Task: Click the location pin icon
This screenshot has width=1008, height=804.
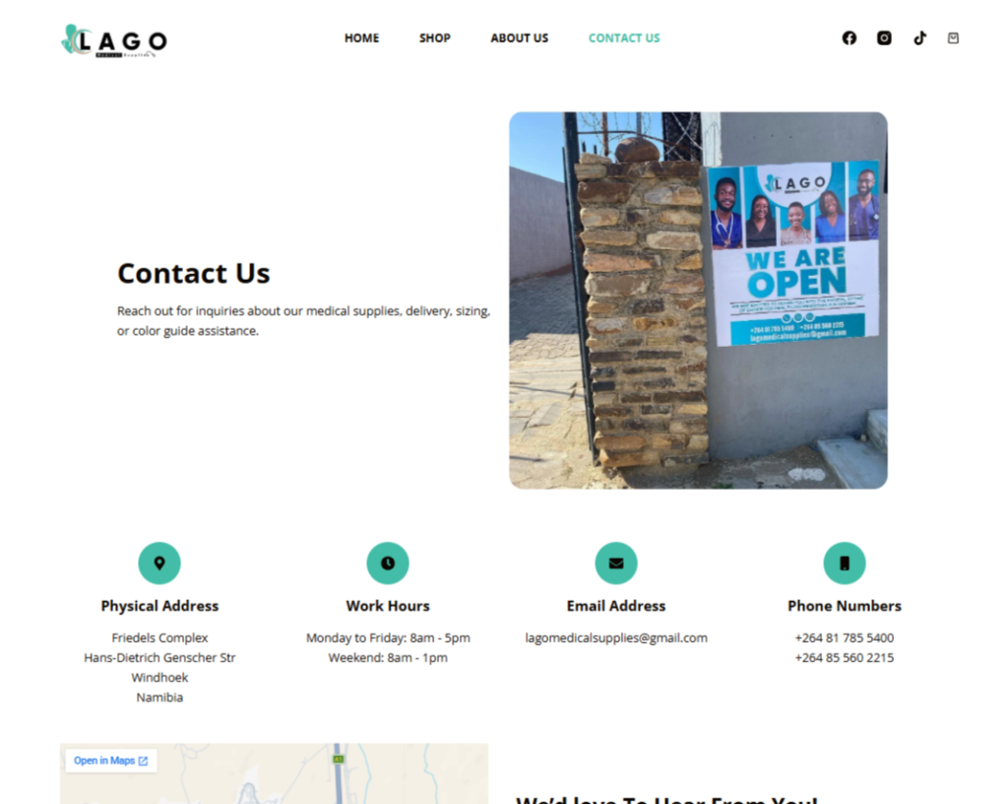Action: (159, 564)
